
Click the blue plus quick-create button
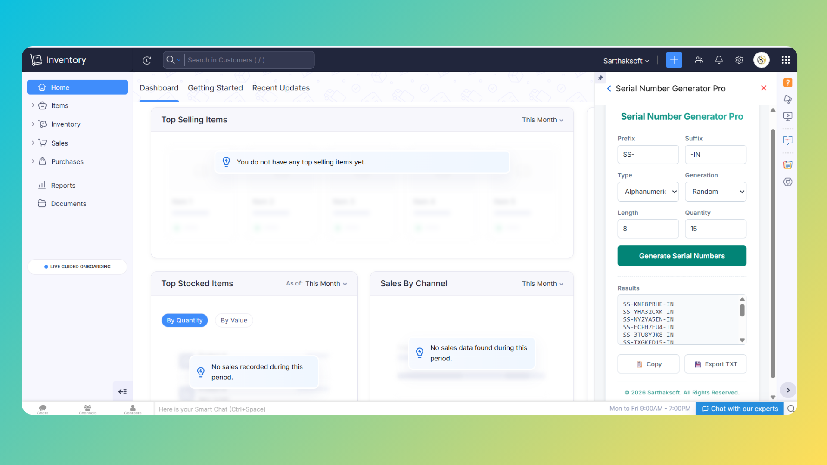(674, 60)
